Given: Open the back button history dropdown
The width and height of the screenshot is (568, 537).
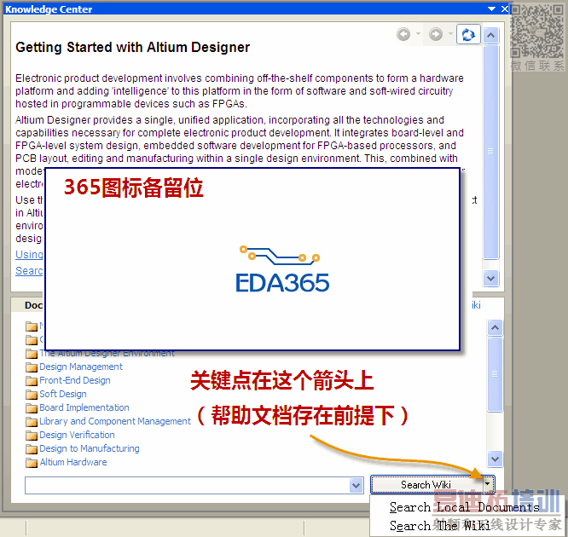Looking at the screenshot, I should click(x=418, y=34).
